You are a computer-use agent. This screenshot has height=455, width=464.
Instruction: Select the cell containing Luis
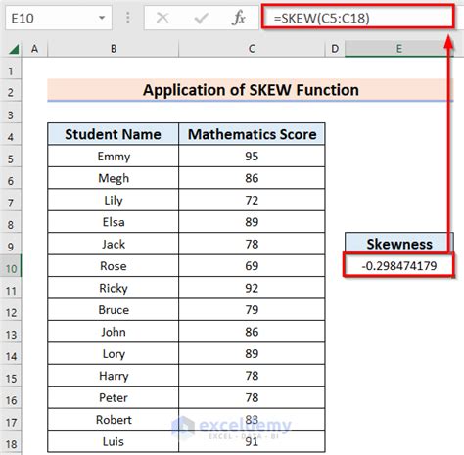(x=114, y=441)
